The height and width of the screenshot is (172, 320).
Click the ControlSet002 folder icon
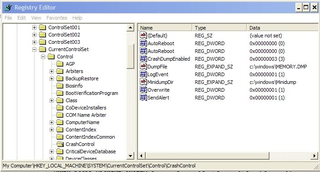click(42, 35)
